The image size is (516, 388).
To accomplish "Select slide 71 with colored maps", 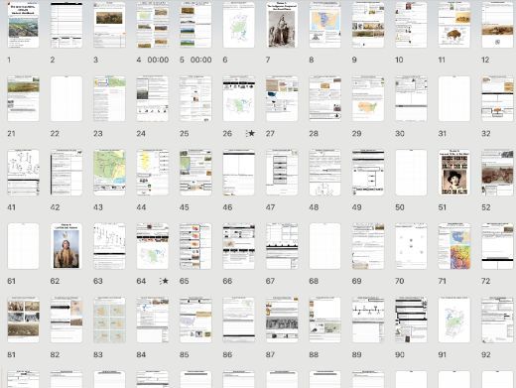I will click(x=454, y=246).
